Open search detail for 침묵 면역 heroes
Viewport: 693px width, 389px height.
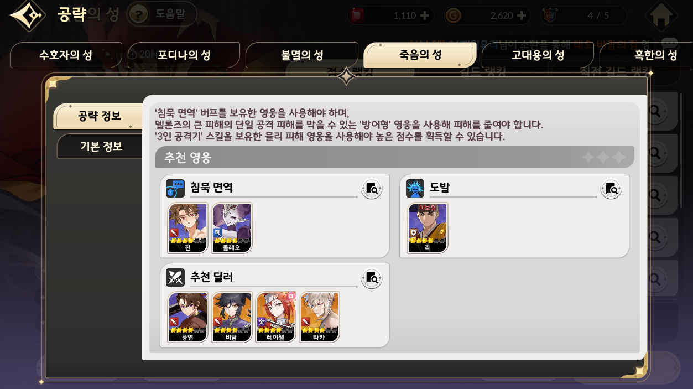pos(372,189)
